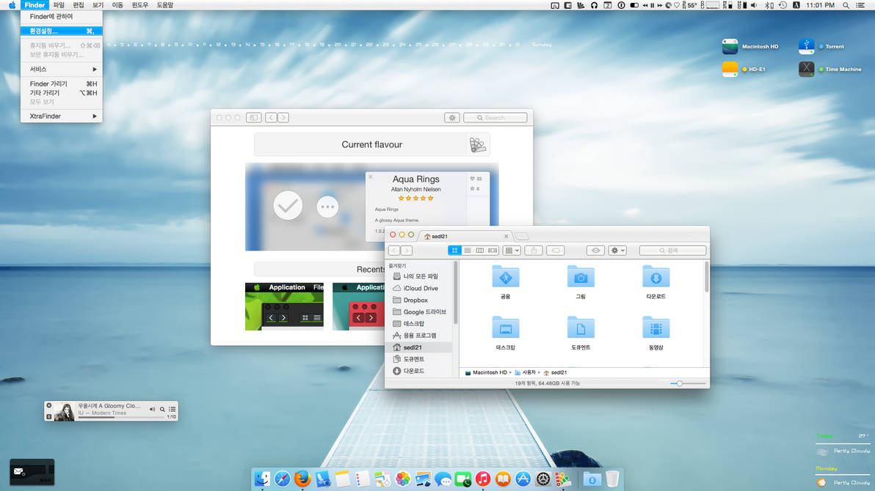This screenshot has width=875, height=491.
Task: Open the arrange-by dropdown in Finder toolbar
Action: pyautogui.click(x=512, y=251)
